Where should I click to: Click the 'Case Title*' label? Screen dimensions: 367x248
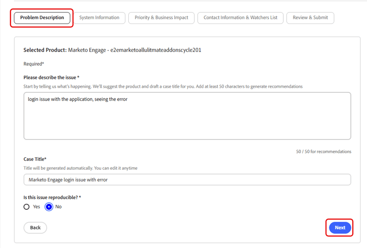35,159
